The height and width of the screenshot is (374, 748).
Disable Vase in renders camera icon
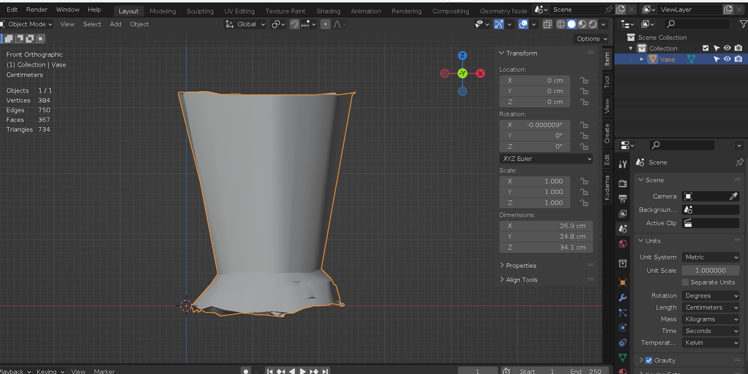pyautogui.click(x=738, y=59)
